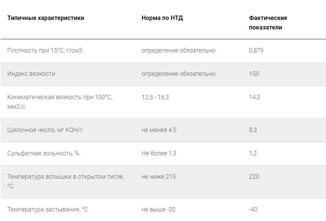Screen dimensions: 326x221
Task: Click the sulfate ash value 1,2
Action: (253, 153)
